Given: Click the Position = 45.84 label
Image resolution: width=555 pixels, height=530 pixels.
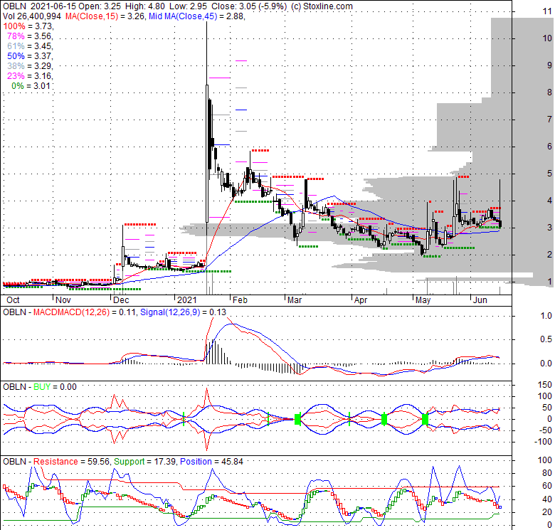Looking at the screenshot, I should pos(211,462).
